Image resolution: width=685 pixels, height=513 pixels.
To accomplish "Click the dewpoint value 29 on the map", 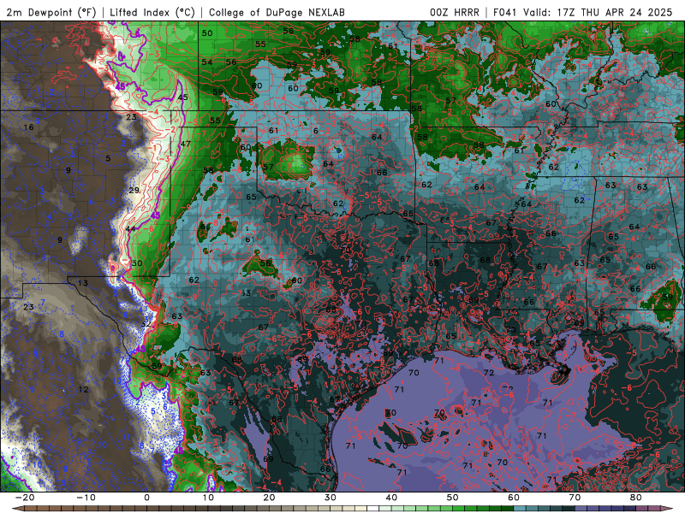I will pos(134,190).
